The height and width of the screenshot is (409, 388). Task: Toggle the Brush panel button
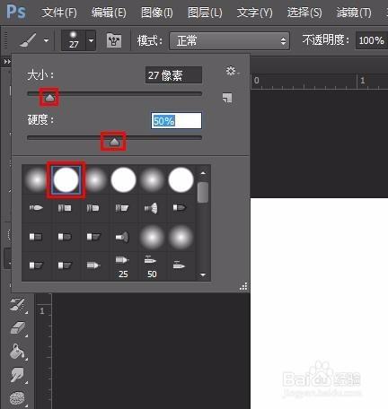click(x=114, y=40)
